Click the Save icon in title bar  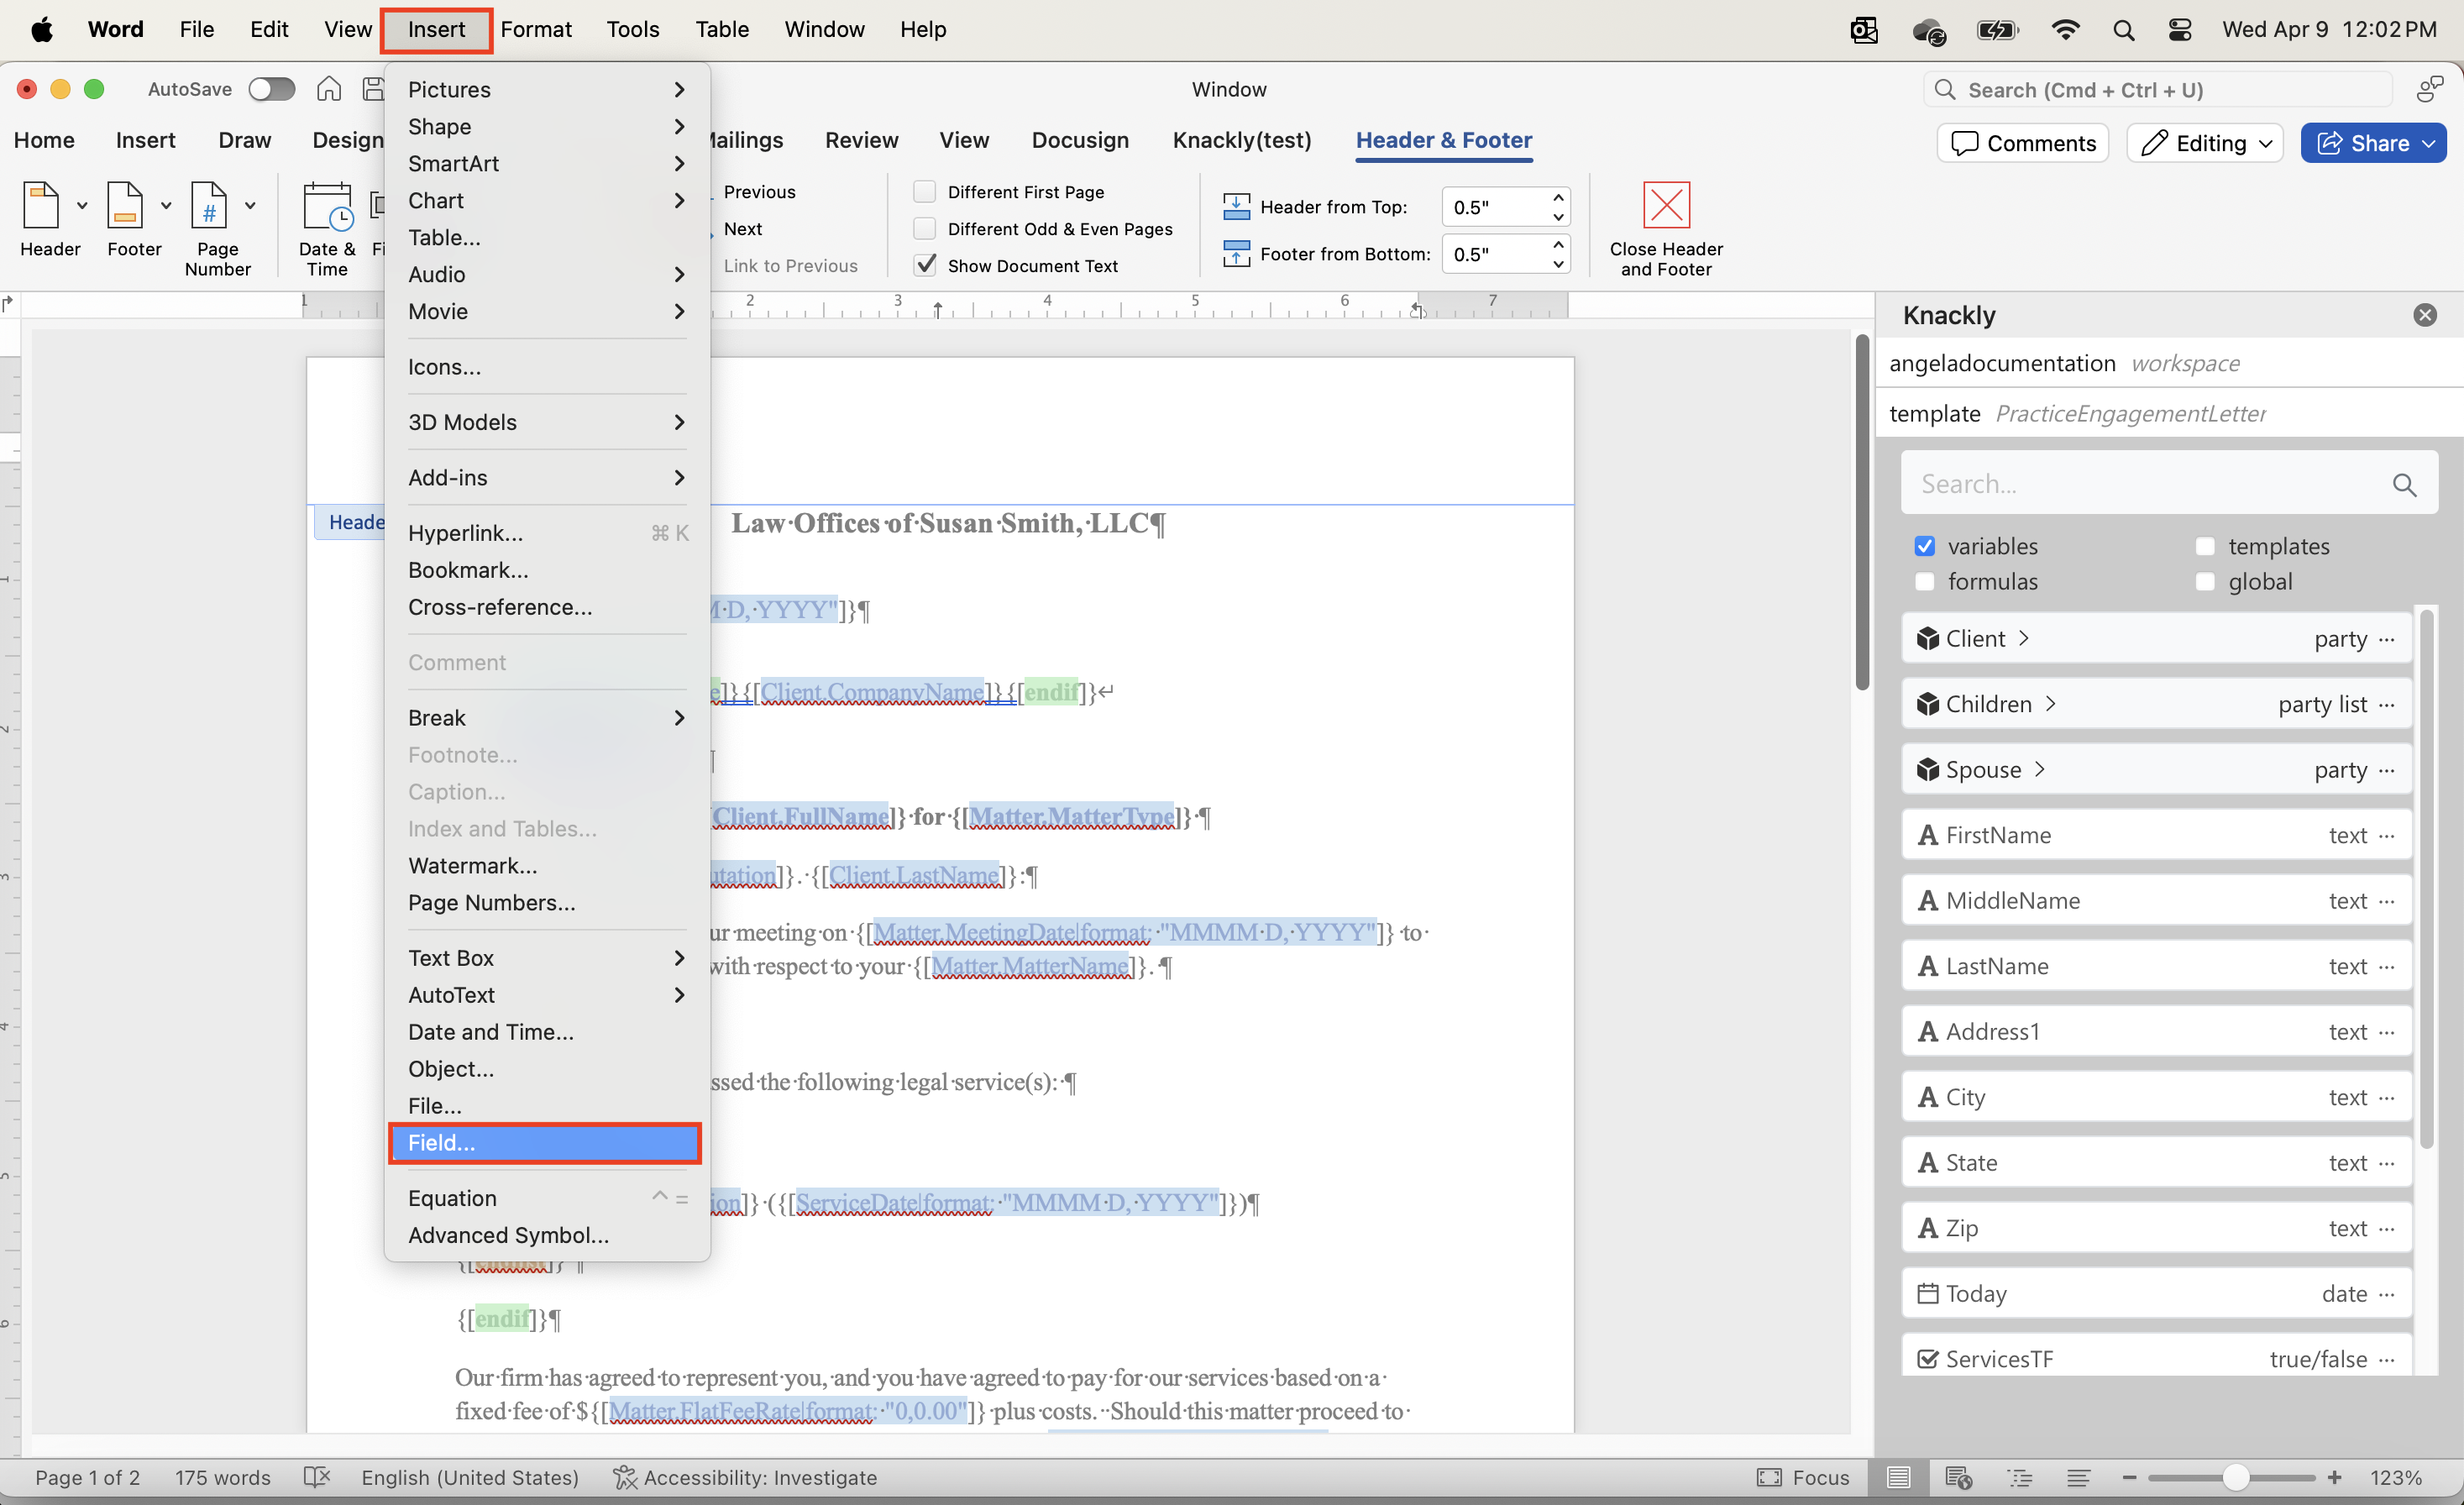pyautogui.click(x=372, y=89)
